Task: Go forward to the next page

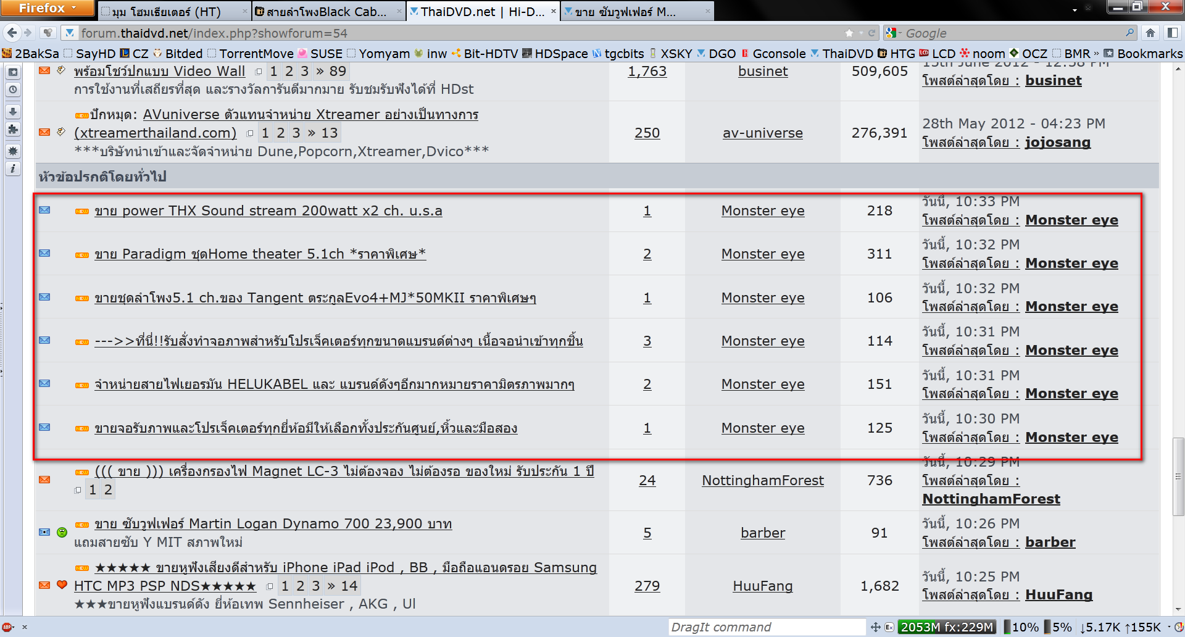Action: [x=28, y=33]
